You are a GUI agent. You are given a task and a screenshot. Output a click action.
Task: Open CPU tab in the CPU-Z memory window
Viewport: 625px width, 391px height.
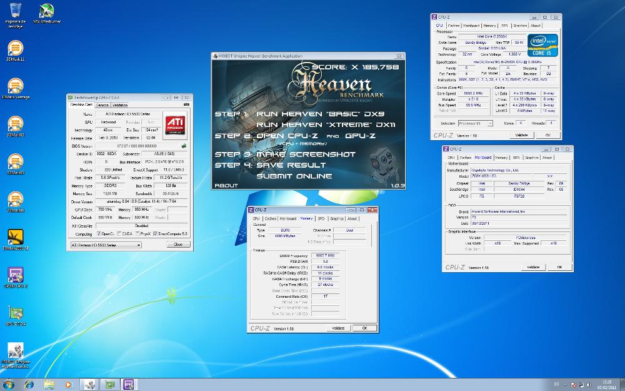256,218
